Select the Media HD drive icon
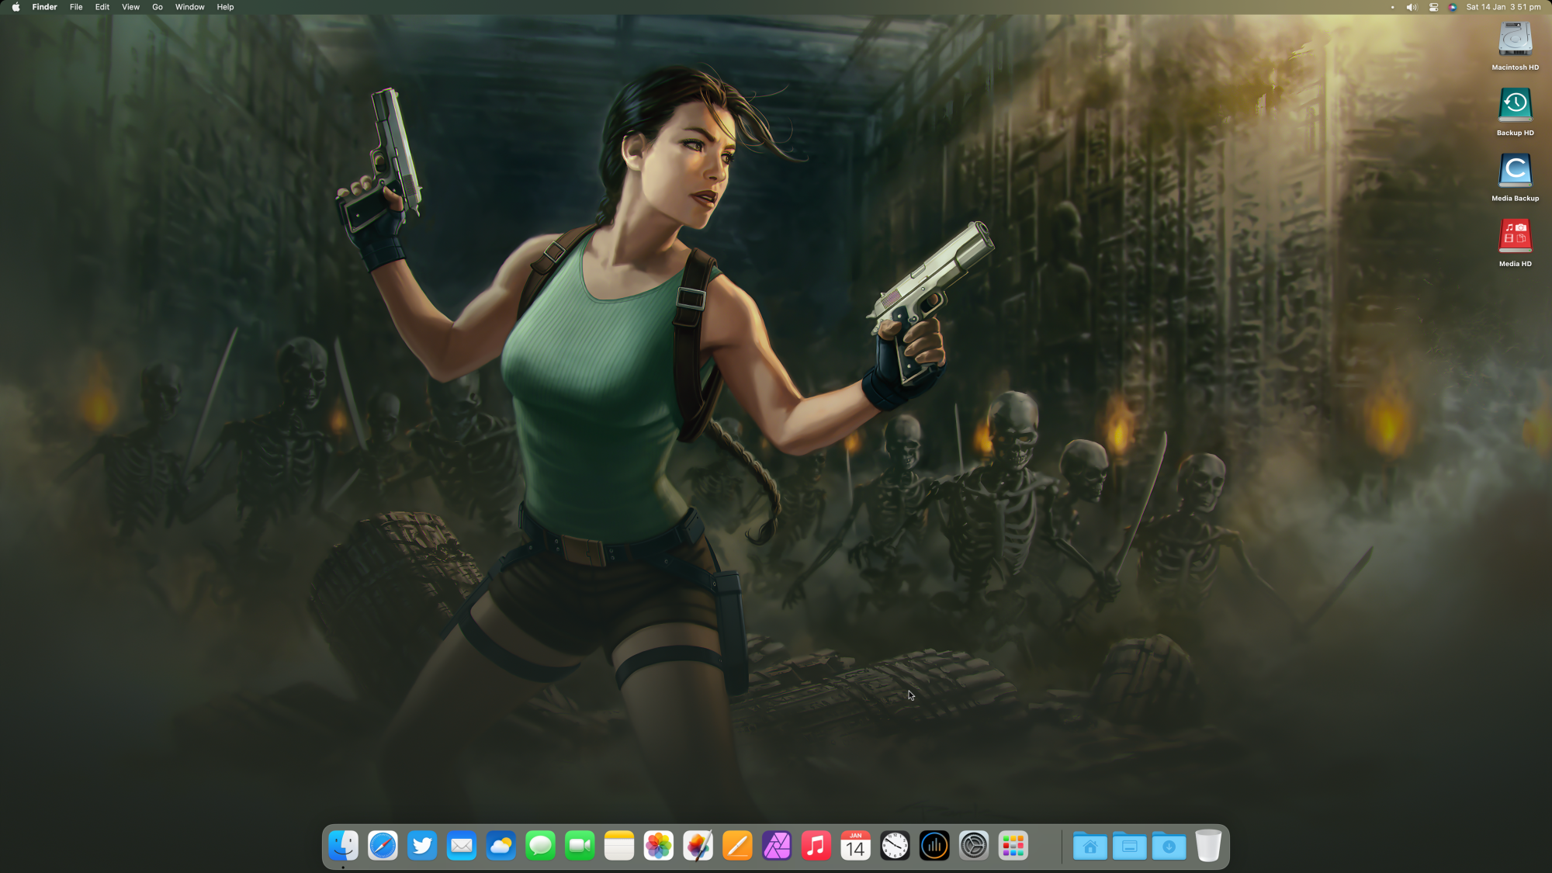 pos(1515,237)
